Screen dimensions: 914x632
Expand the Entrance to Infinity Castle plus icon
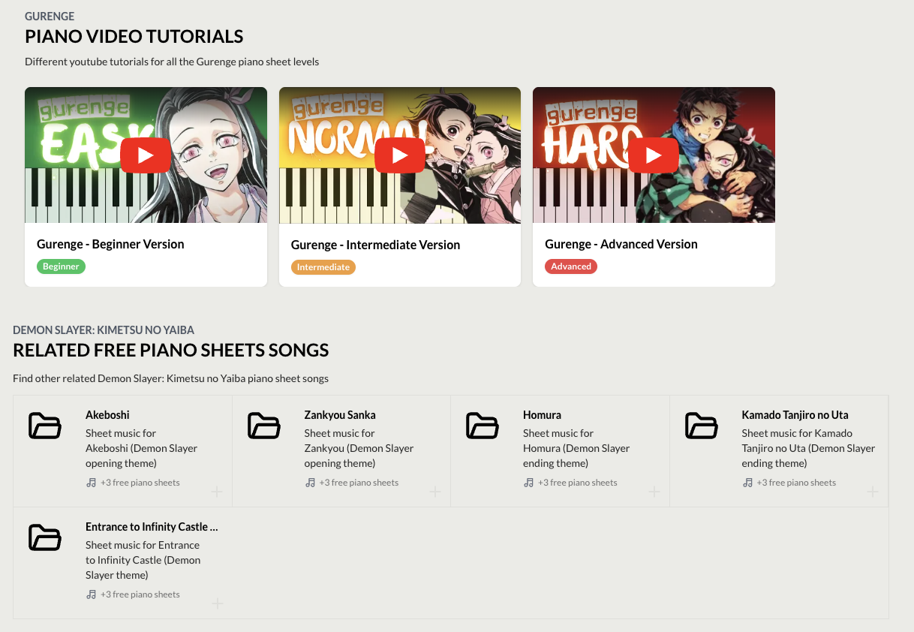tap(217, 603)
